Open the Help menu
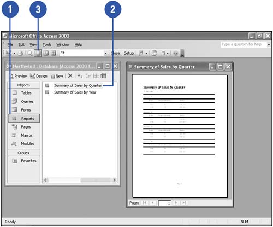Screen dimensions: 273x227 click(78, 44)
